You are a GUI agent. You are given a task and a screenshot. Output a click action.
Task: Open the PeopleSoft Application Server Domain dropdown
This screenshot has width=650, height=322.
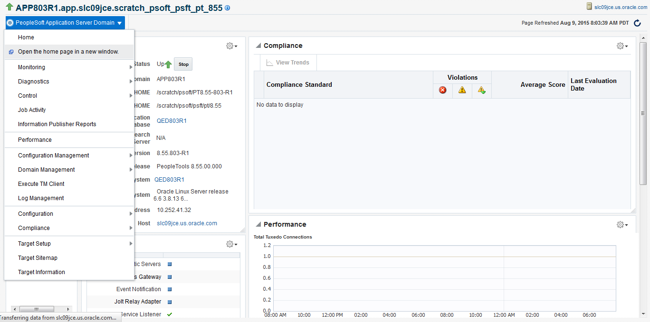click(x=65, y=23)
